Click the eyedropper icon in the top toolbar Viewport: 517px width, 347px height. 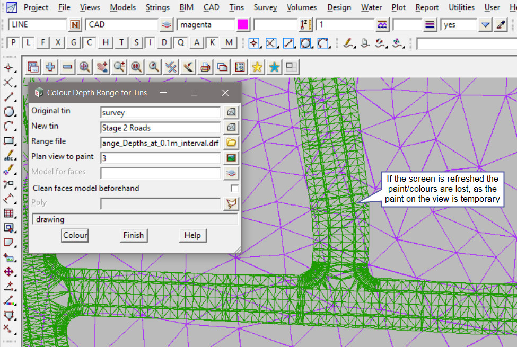501,25
